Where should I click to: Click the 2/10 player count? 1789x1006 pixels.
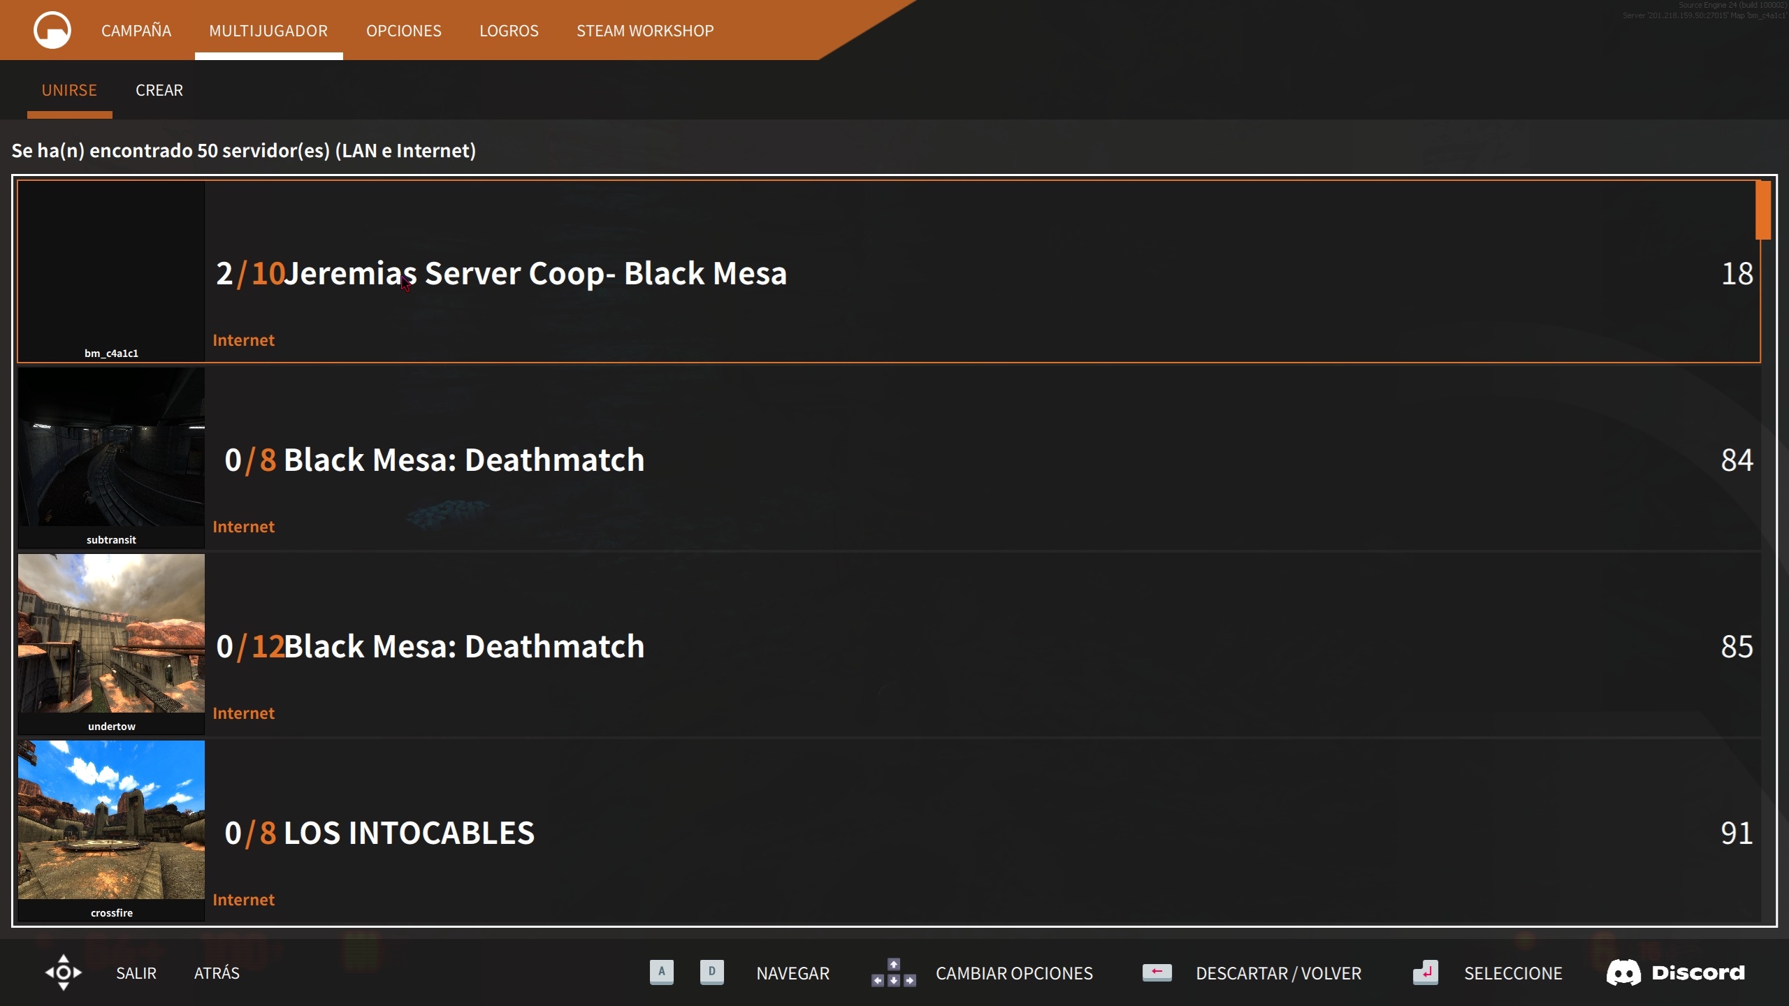250,273
